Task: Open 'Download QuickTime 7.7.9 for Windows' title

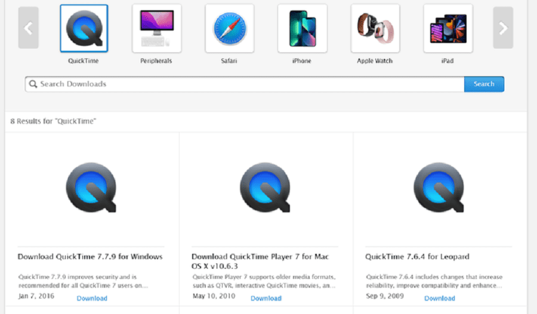Action: pyautogui.click(x=90, y=257)
